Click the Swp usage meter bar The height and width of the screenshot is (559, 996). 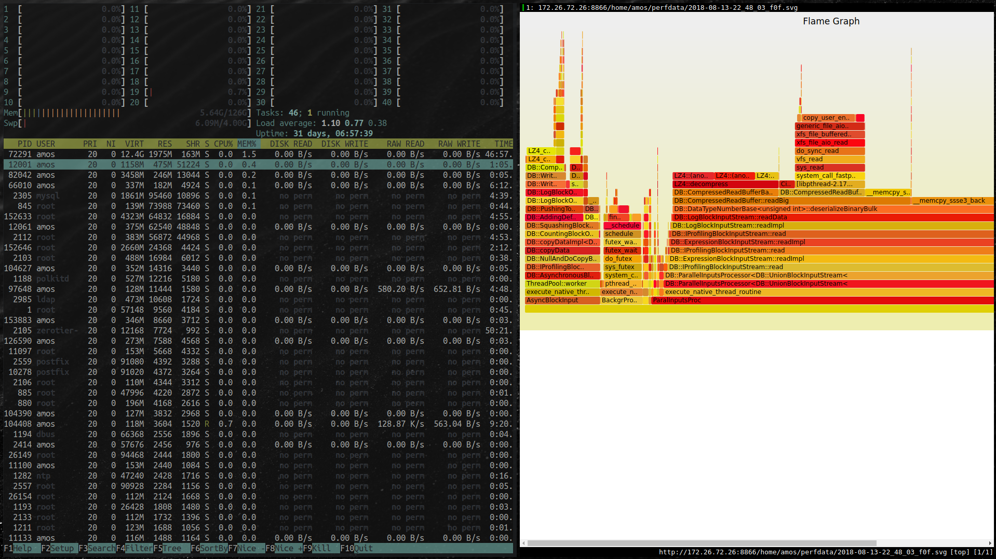pyautogui.click(x=127, y=123)
